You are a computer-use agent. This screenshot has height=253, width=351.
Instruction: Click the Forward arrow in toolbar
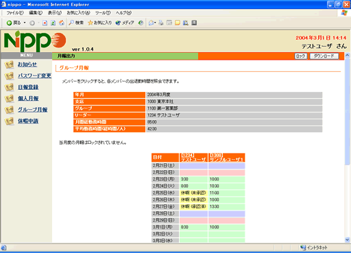[x=32, y=23]
